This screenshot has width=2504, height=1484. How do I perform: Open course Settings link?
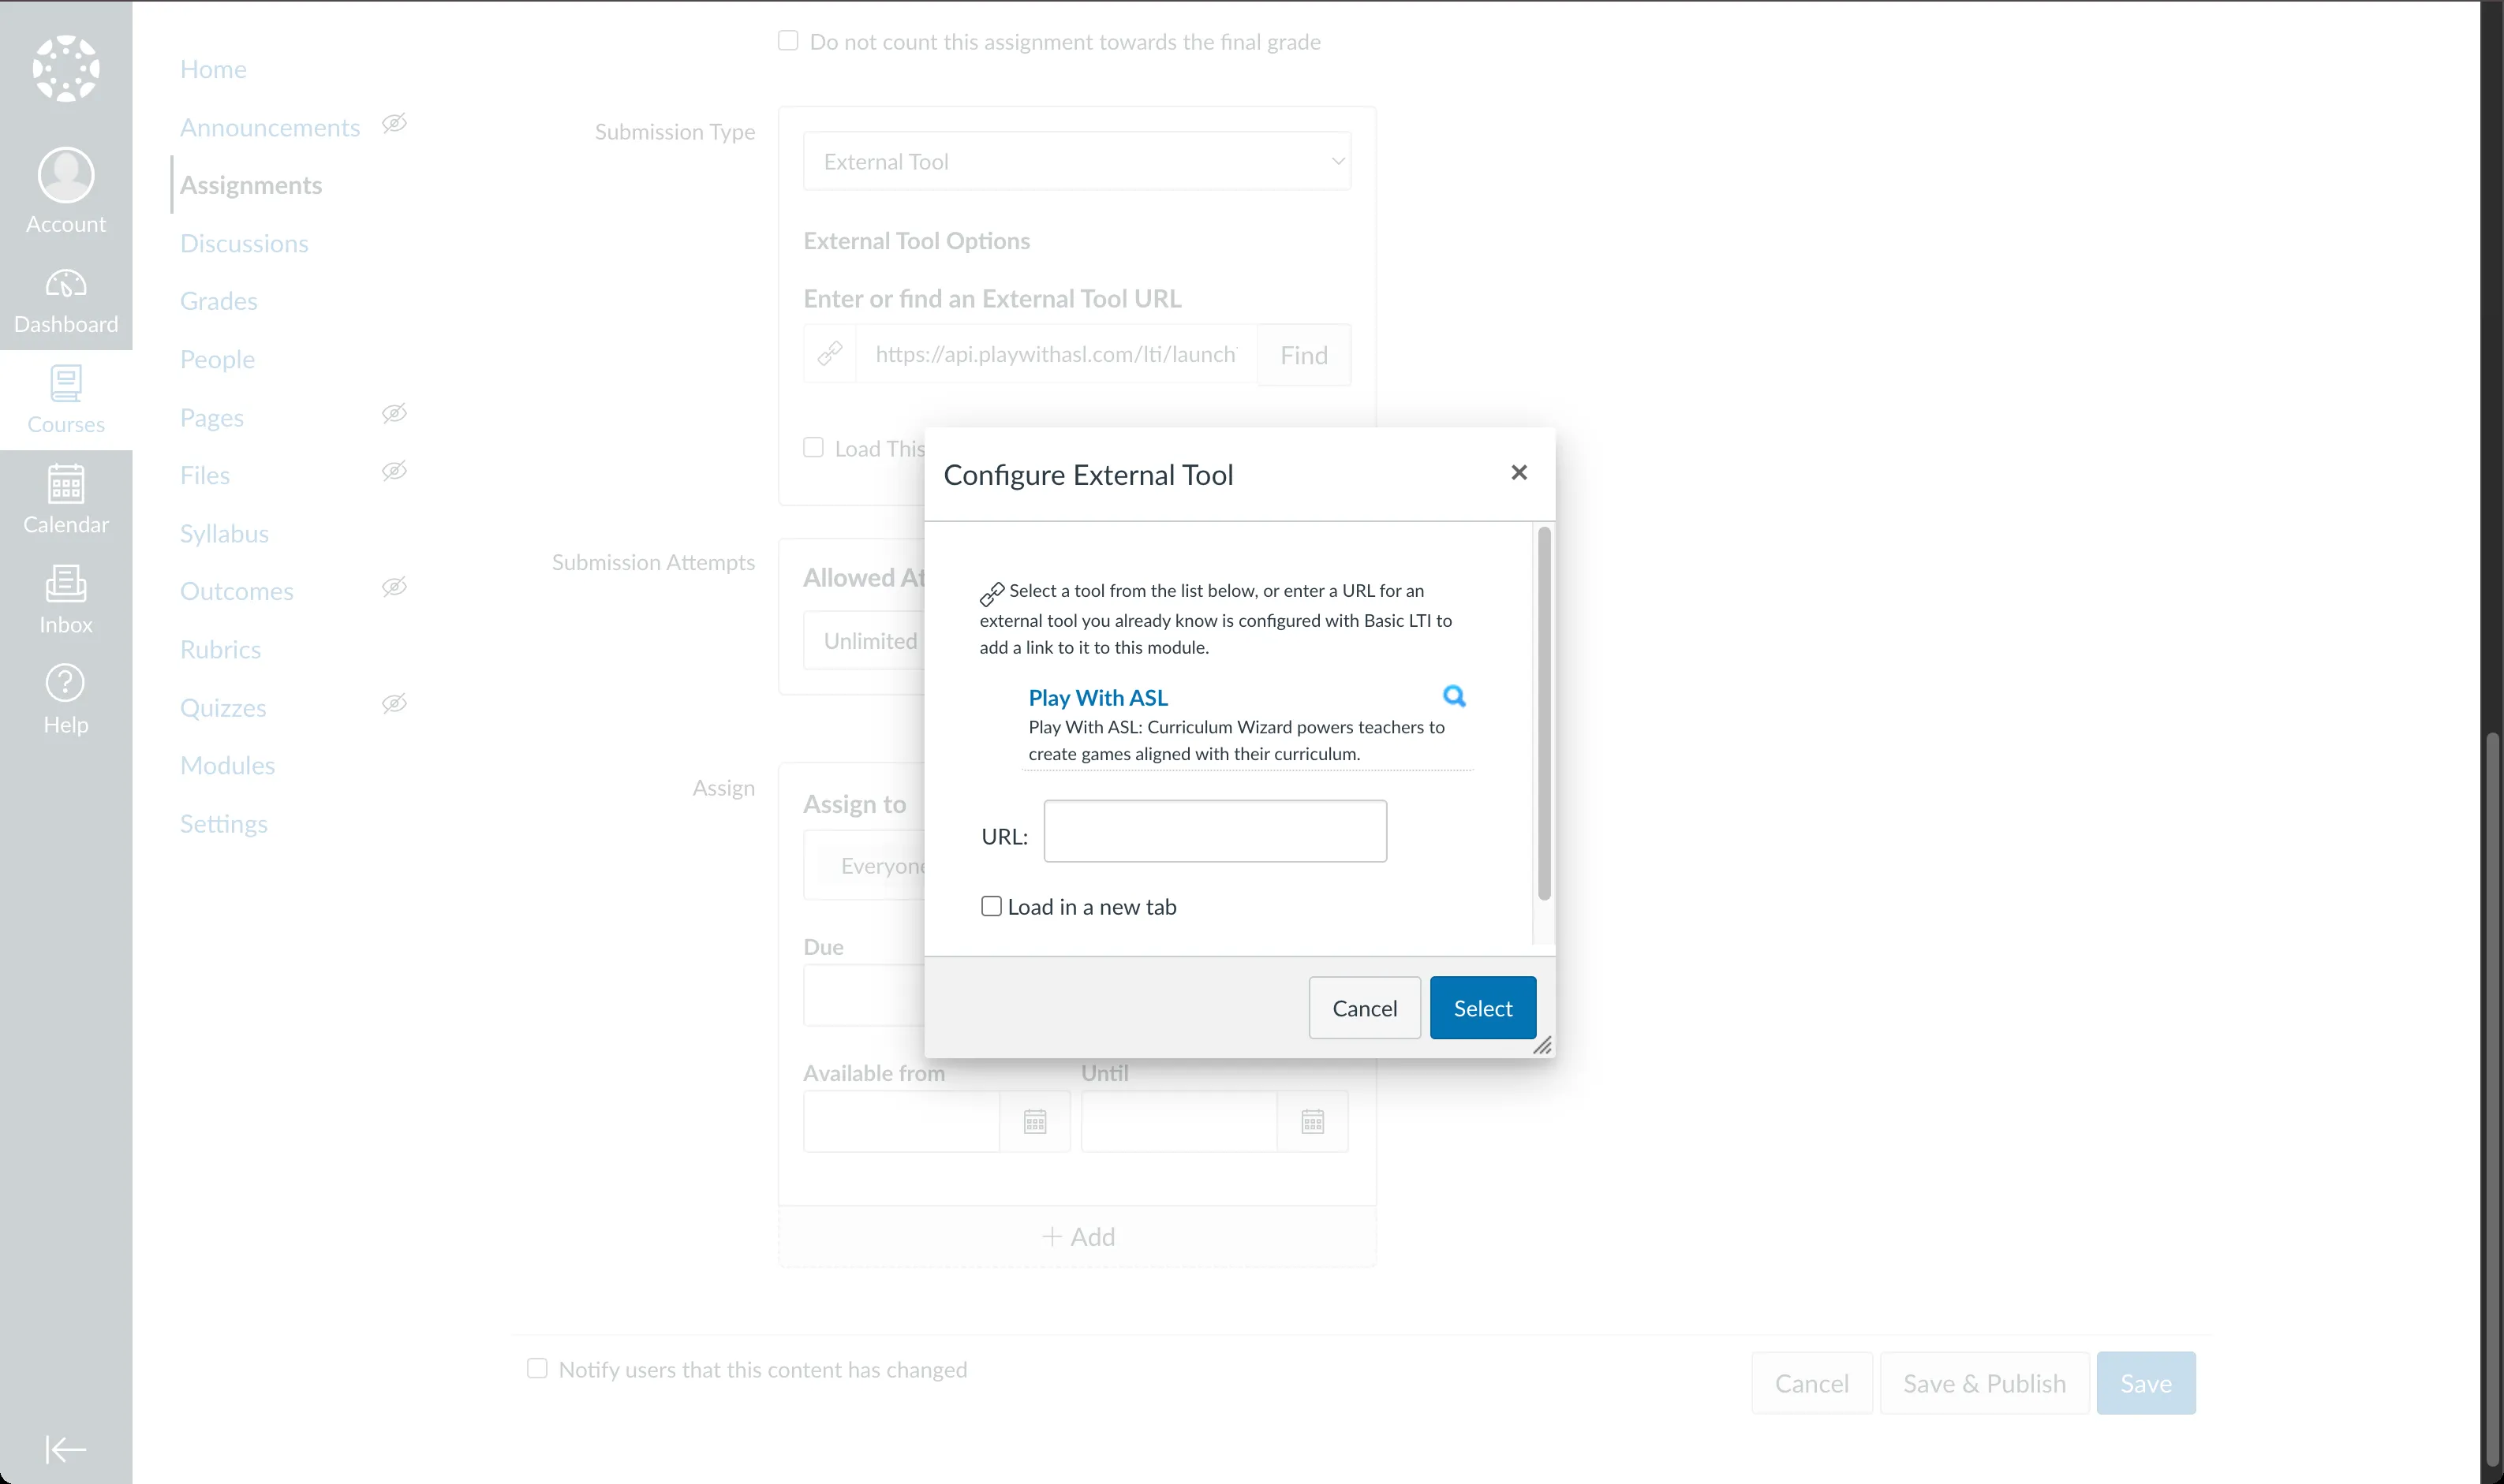pyautogui.click(x=224, y=823)
